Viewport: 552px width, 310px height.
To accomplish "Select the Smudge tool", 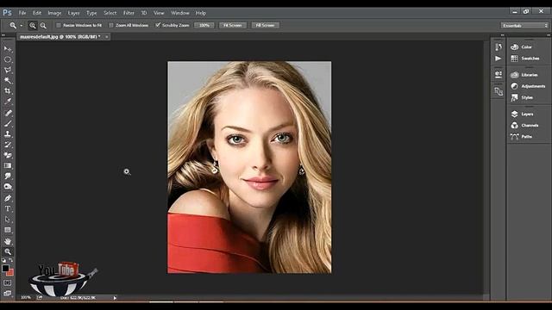I will point(8,176).
